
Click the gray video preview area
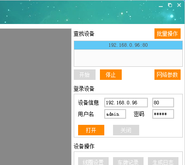coord(35,97)
